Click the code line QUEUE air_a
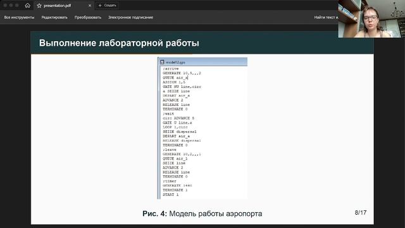405x228 pixels. click(x=175, y=77)
